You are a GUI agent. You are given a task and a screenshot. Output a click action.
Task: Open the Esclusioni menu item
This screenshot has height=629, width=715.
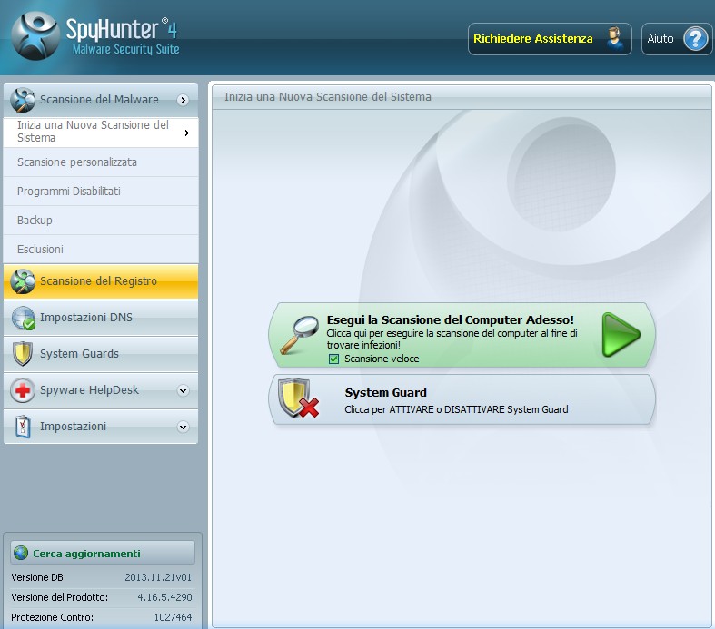[101, 249]
